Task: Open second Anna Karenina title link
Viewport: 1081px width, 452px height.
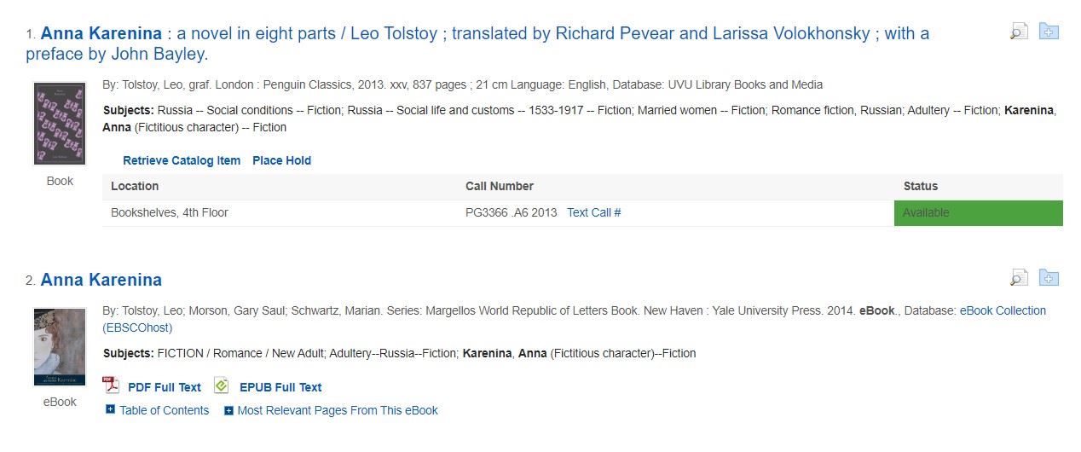Action: click(x=101, y=280)
